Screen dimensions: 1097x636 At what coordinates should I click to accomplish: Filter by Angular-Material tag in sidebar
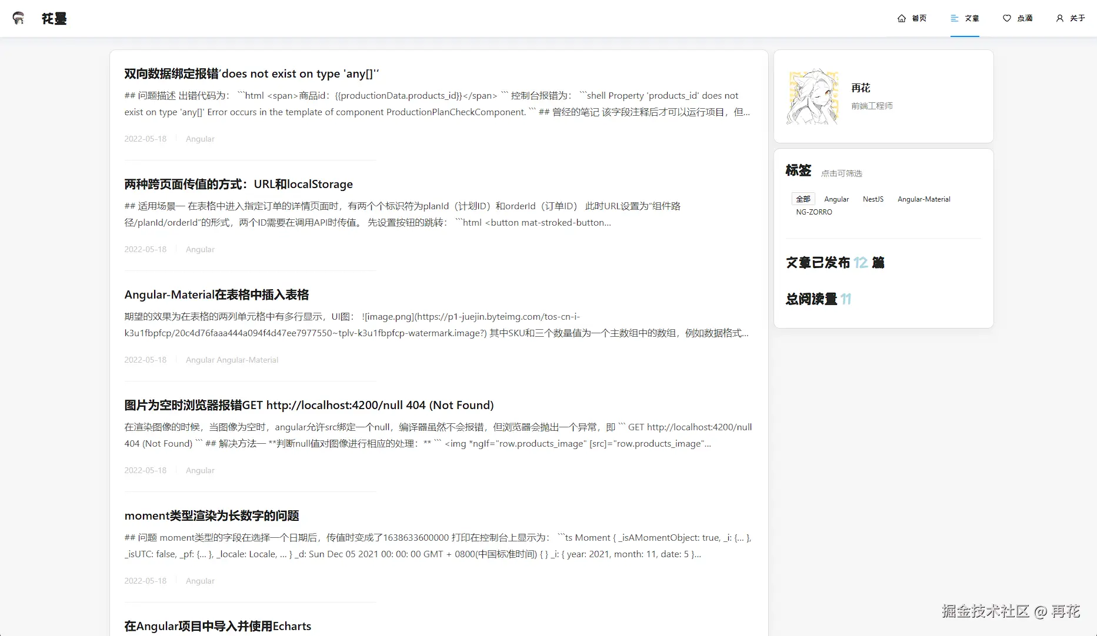[923, 199]
